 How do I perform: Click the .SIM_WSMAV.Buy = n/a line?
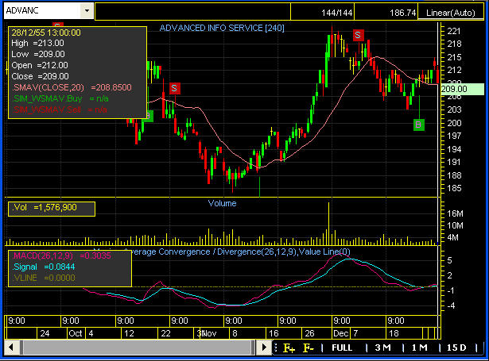pyautogui.click(x=60, y=98)
